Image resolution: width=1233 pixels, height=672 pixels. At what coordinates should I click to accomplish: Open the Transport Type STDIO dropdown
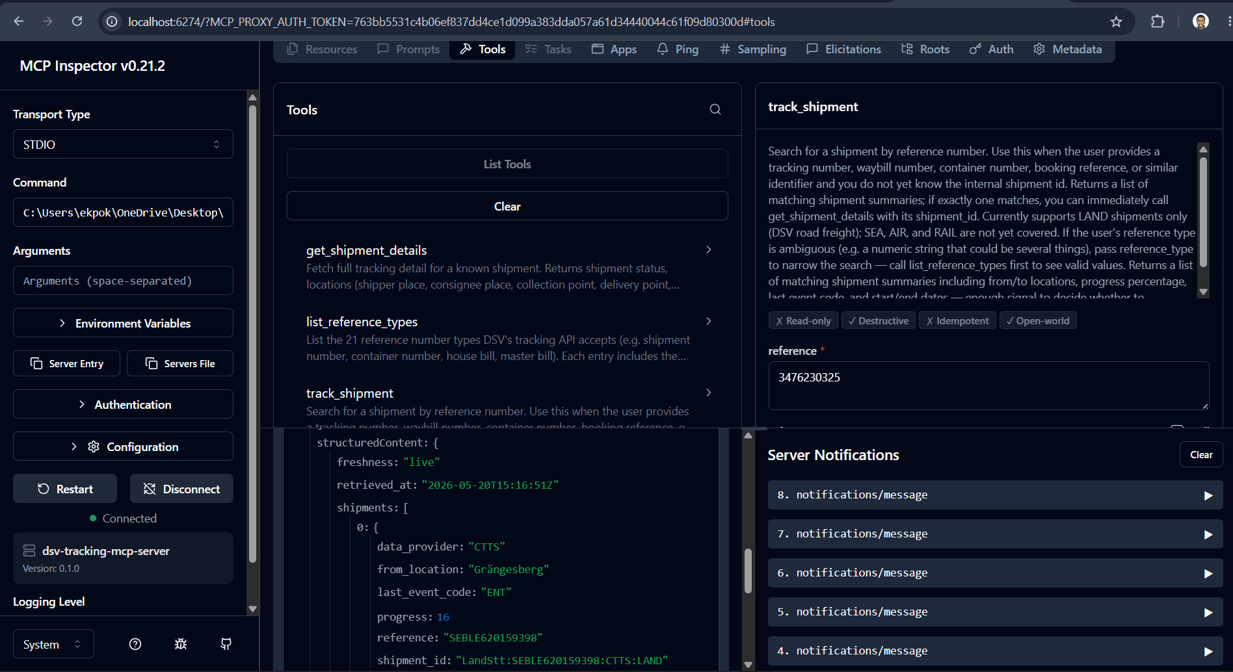point(123,144)
